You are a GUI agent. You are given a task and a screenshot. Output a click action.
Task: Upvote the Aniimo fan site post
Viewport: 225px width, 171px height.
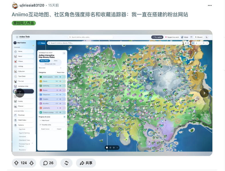pyautogui.click(x=16, y=163)
